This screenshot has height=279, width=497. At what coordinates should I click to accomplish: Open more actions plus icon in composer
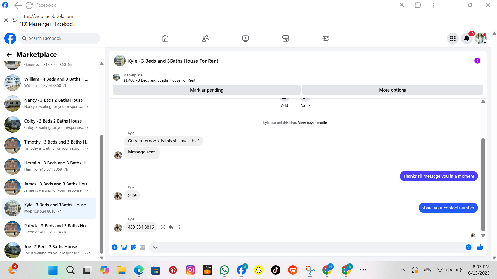point(115,247)
